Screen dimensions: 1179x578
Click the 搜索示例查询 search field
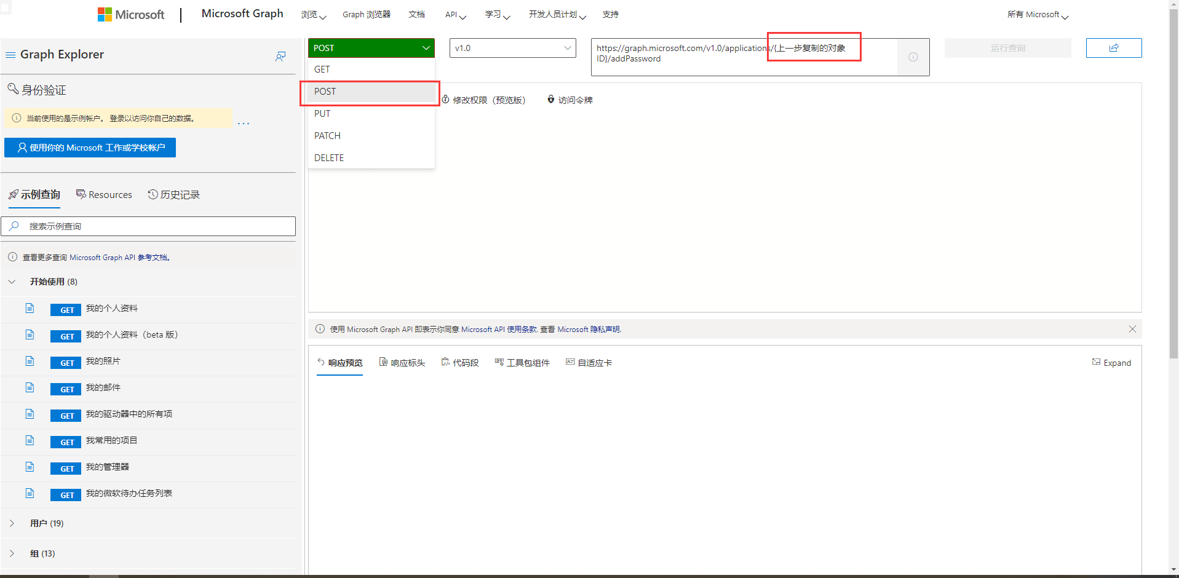coord(148,226)
